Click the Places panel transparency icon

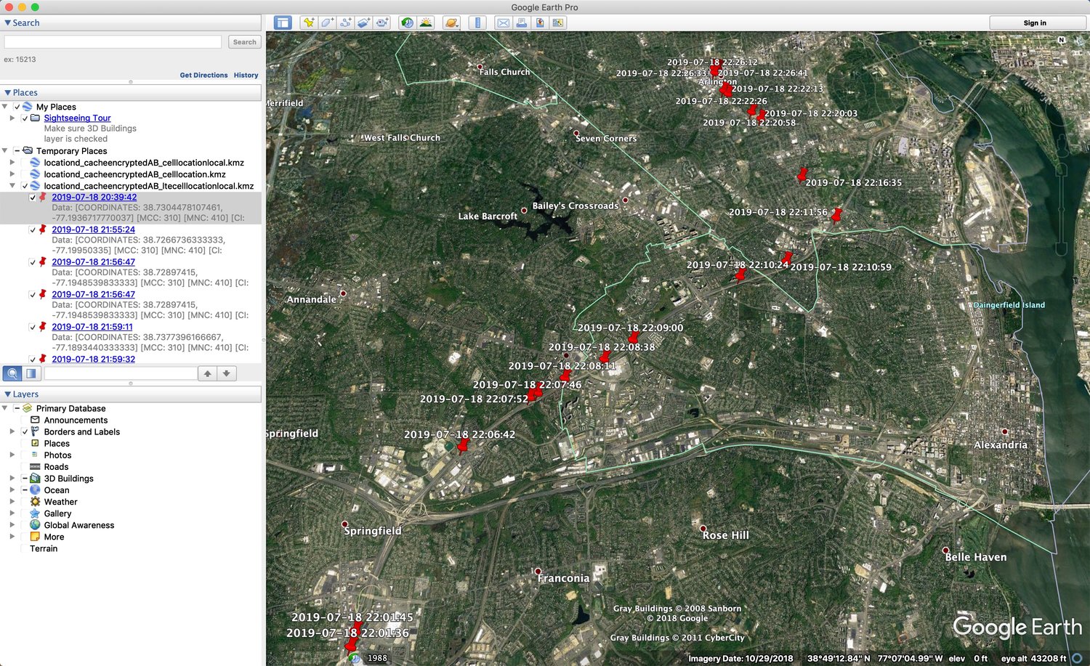pos(31,373)
